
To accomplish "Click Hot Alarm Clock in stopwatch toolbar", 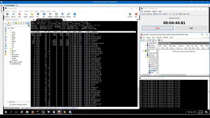I will pyautogui.click(x=184, y=14).
